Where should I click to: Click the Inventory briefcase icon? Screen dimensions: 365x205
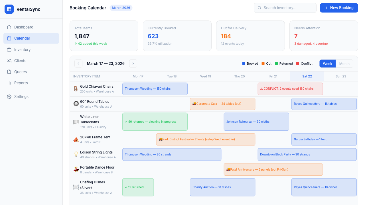click(9, 50)
